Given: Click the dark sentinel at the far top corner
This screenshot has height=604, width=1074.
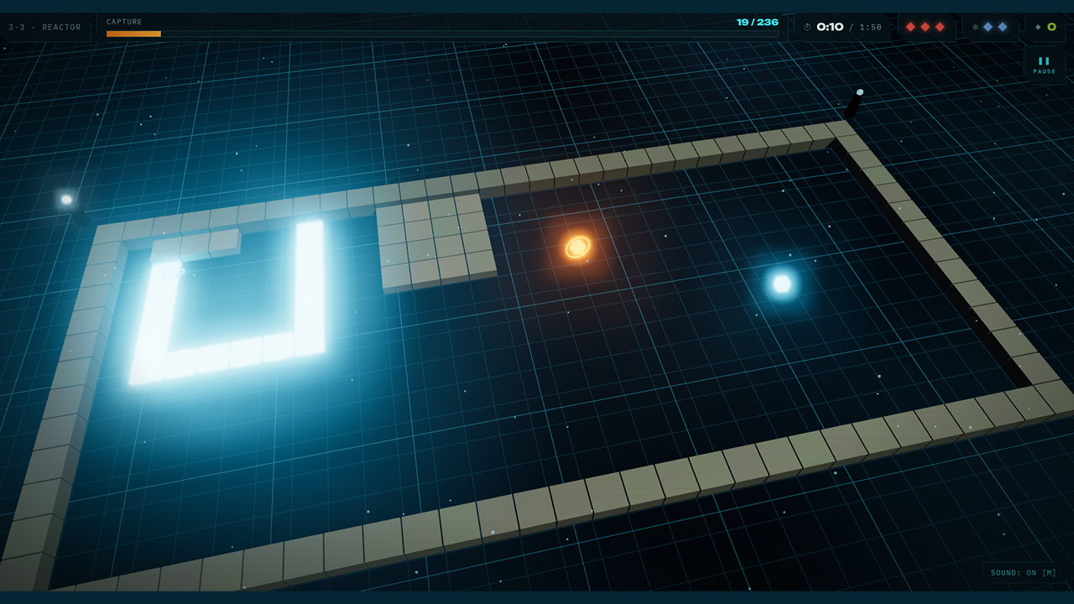Looking at the screenshot, I should pyautogui.click(x=854, y=103).
